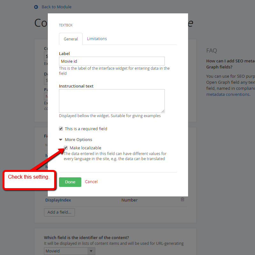The height and width of the screenshot is (255, 255).
Task: Open the Back to Module link
Action: [56, 7]
